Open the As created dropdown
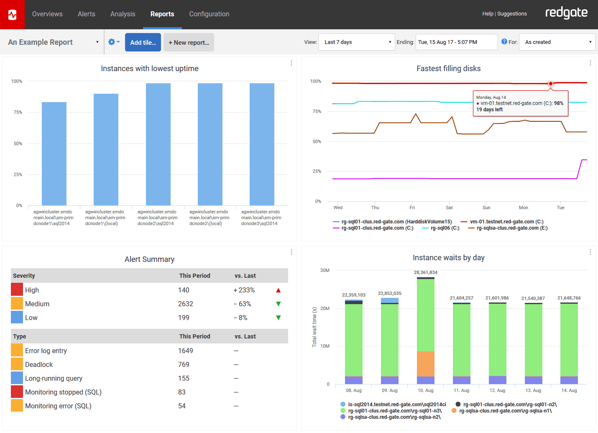 557,42
